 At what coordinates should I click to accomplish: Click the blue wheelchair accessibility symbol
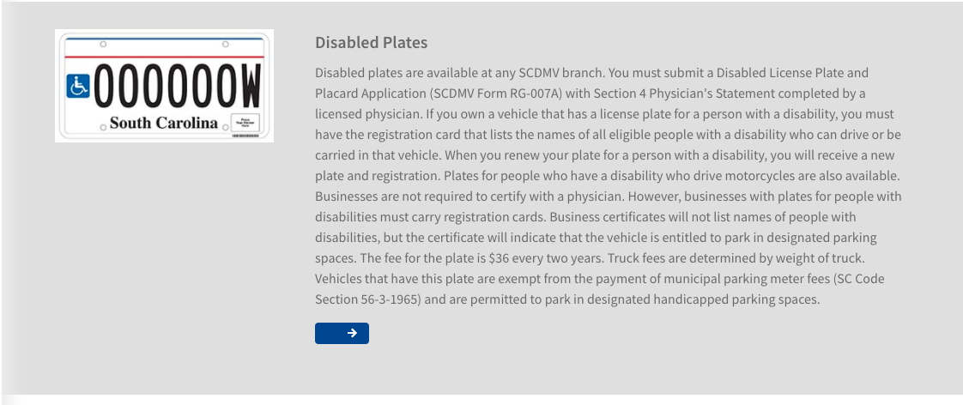[x=78, y=85]
